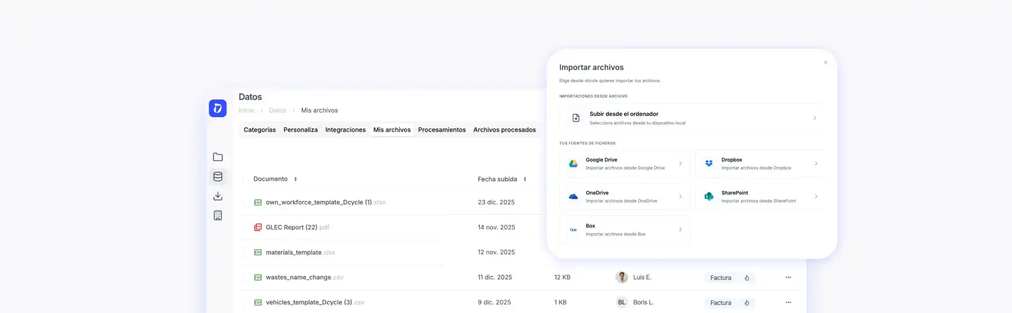Go to Inicio breadcrumb link

(x=246, y=110)
